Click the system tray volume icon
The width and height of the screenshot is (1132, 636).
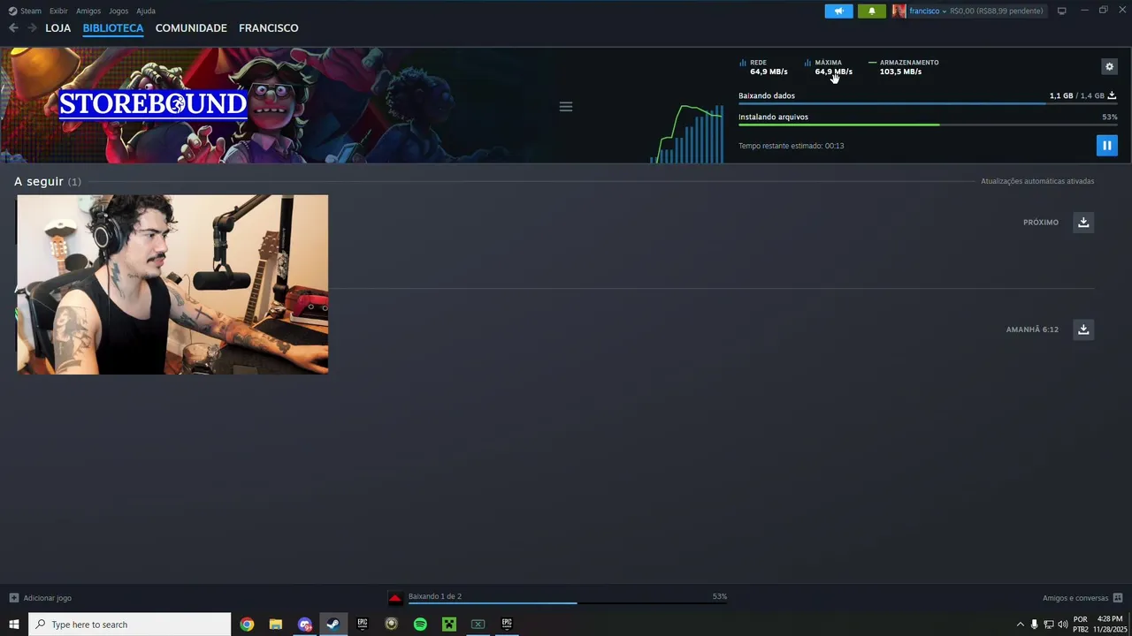coord(1063,625)
